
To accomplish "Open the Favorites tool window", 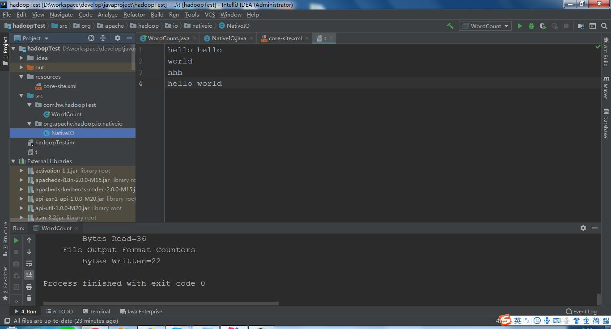I will pos(5,283).
